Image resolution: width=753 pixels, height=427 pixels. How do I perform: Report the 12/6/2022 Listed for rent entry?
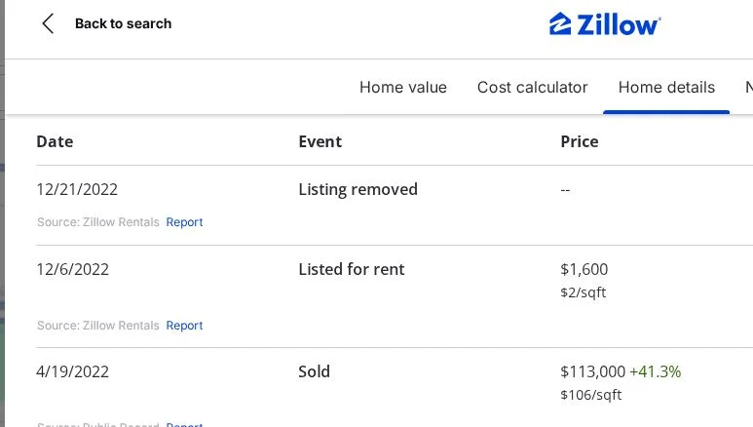pos(184,326)
